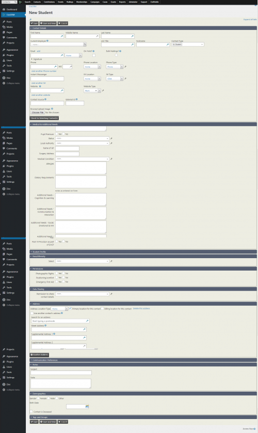Check the Contact is Deceased box

tap(31, 412)
